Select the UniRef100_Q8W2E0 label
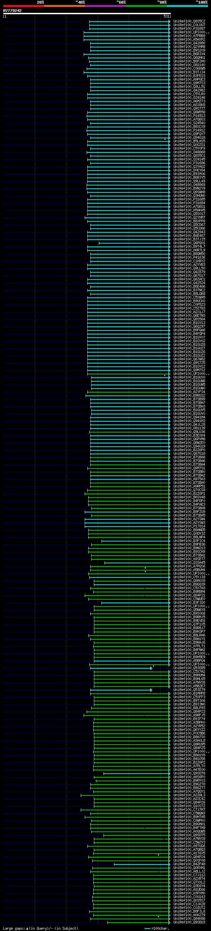The image size is (211, 931). point(189,443)
